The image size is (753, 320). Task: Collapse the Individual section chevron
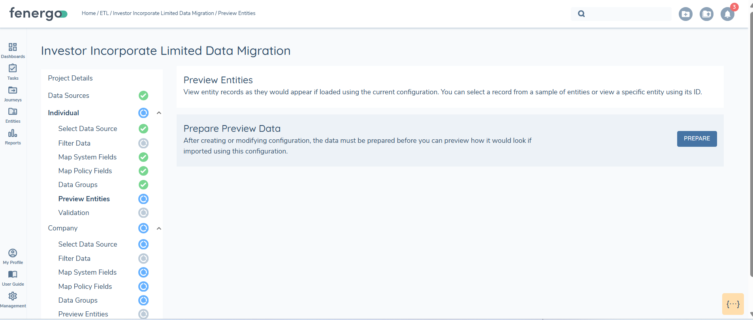[159, 113]
